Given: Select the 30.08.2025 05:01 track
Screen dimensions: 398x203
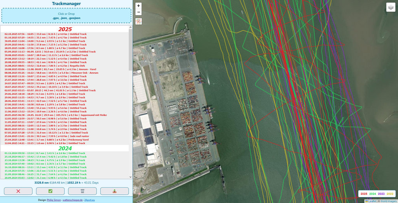Looking at the screenshot, I should coord(65,55).
